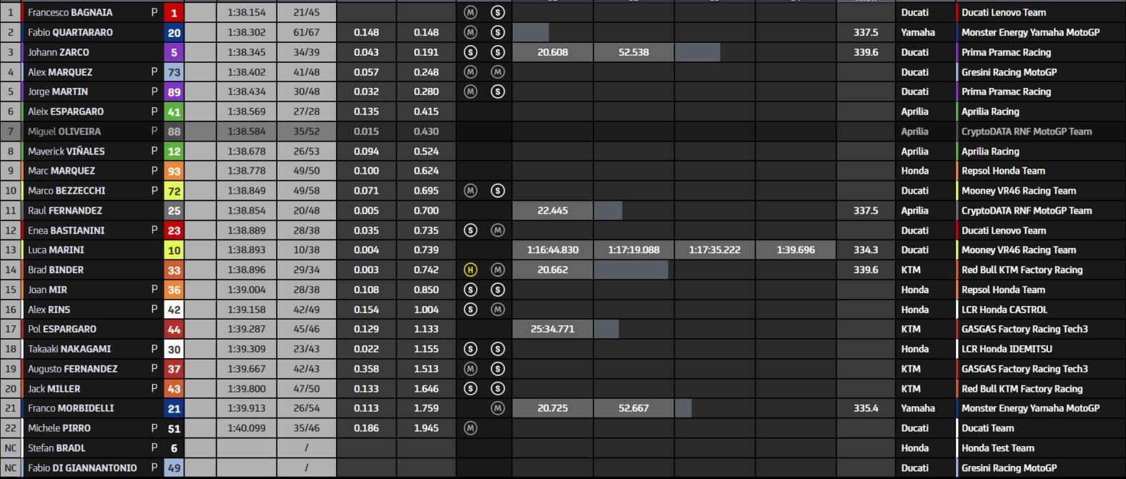Click the yellow number 72 badge for Bezzecchi
Viewport: 1126px width, 479px height.
click(x=174, y=191)
